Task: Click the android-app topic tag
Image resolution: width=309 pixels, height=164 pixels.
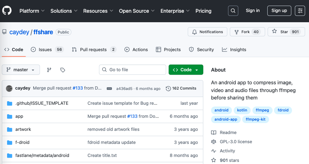Action: pos(226,119)
